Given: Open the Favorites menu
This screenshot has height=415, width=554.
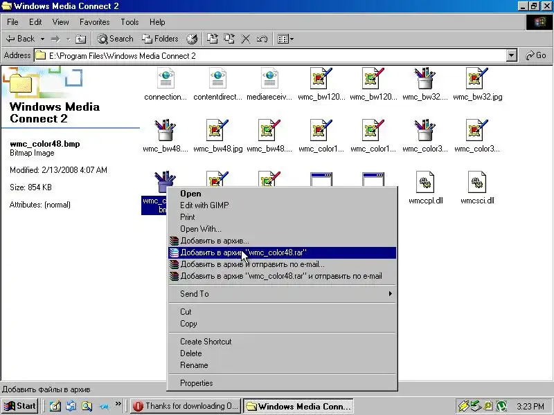Looking at the screenshot, I should (x=95, y=22).
